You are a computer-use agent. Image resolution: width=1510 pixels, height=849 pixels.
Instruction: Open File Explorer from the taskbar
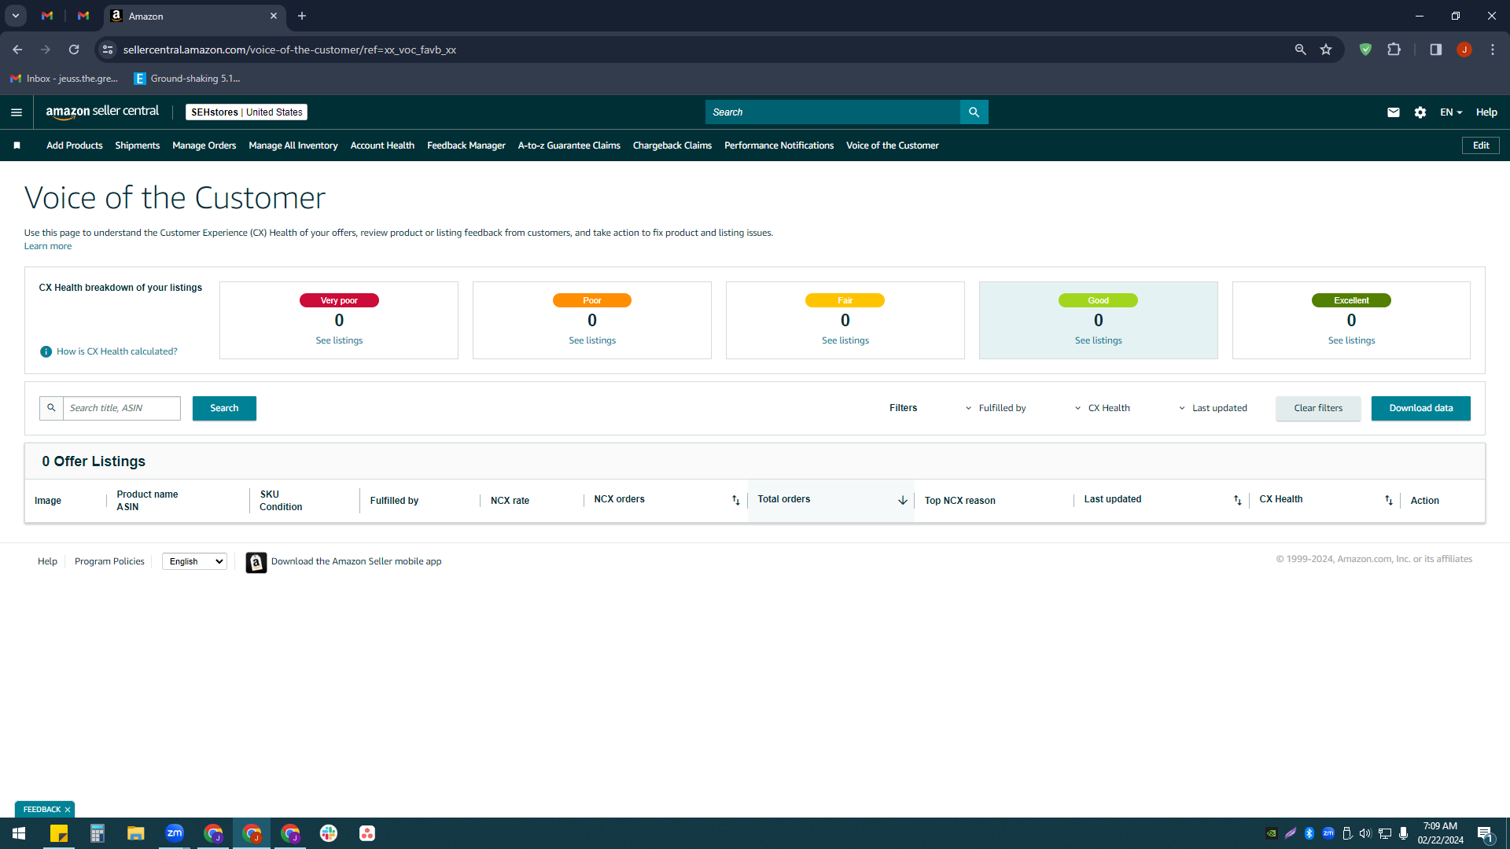click(x=136, y=833)
